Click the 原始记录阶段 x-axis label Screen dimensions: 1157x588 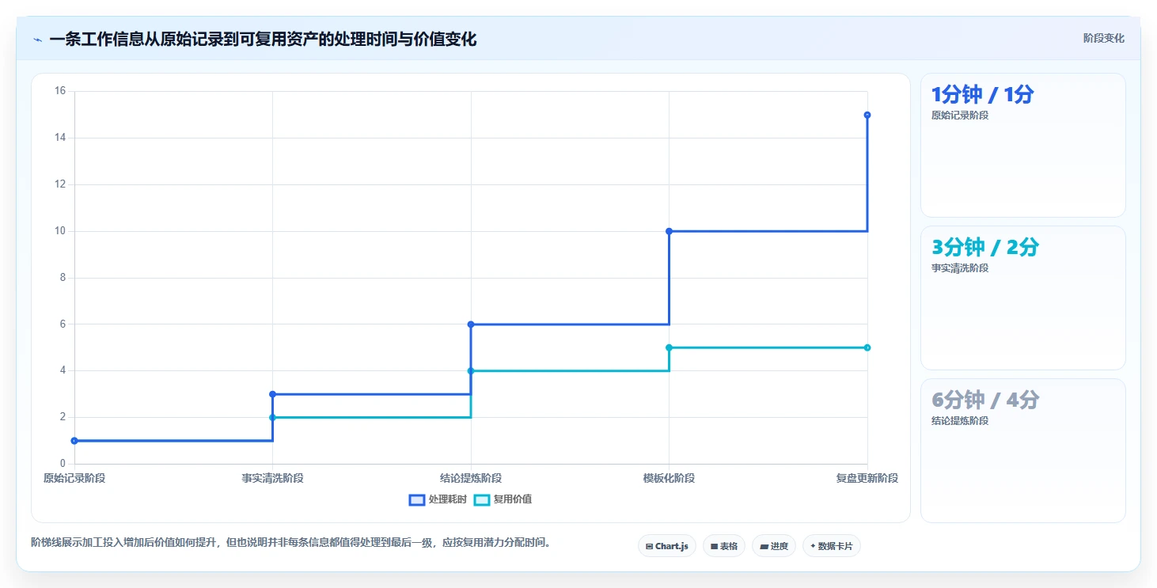[x=74, y=478]
